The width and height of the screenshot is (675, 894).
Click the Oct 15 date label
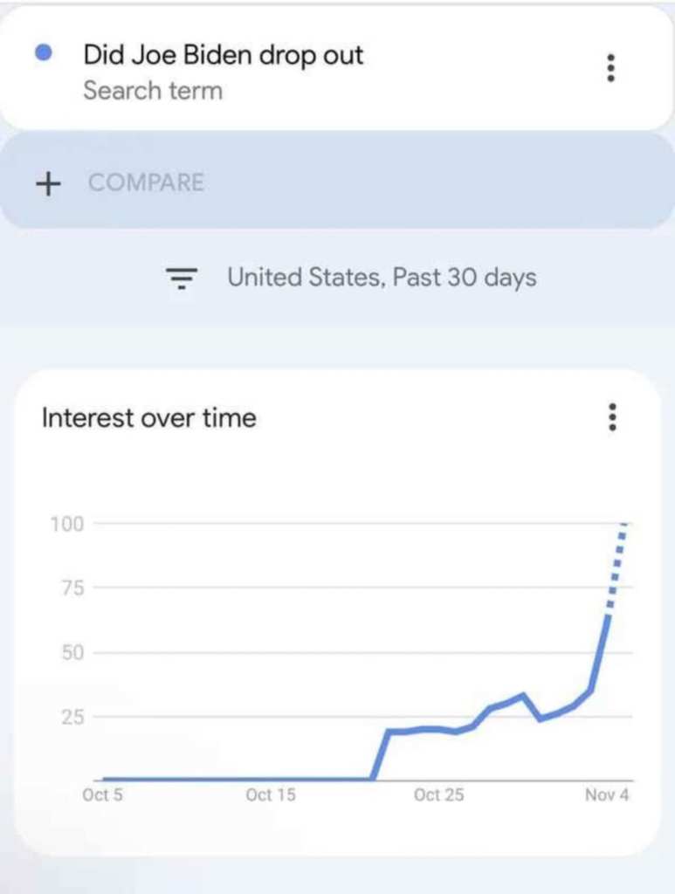pyautogui.click(x=271, y=795)
